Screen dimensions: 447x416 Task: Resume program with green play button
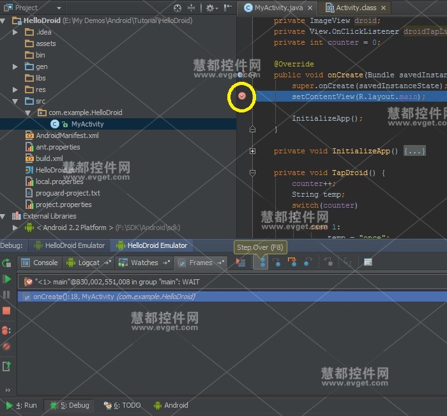pos(6,279)
